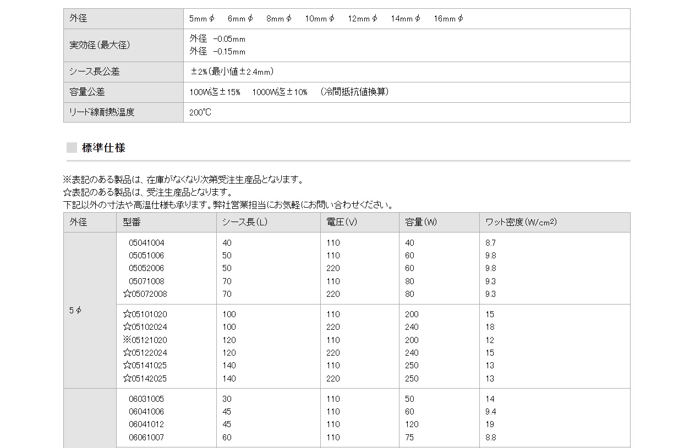
Task: Click model number ☆05142025
Action: [145, 378]
